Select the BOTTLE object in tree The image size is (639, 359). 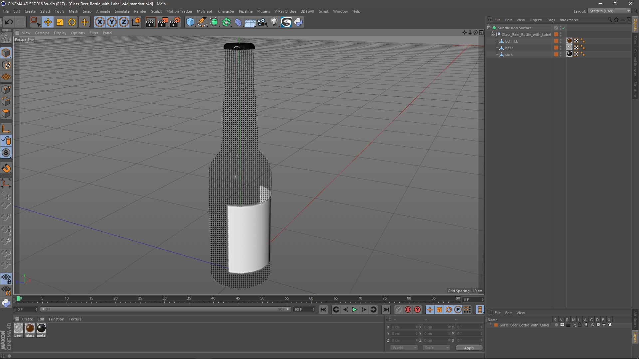point(511,41)
